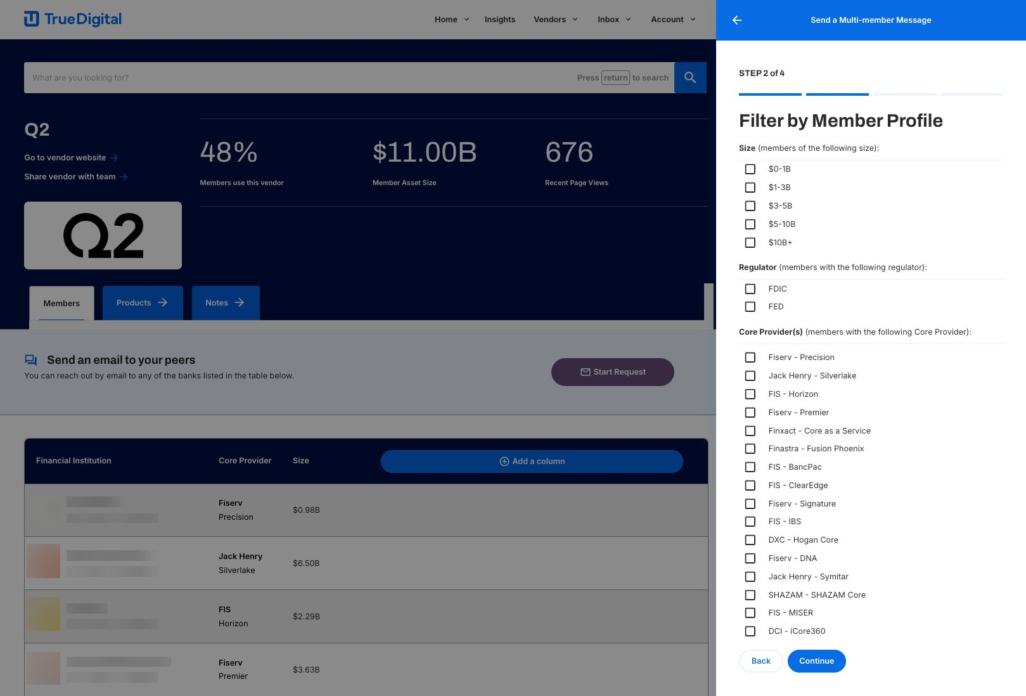The height and width of the screenshot is (696, 1026).
Task: Select the Fiserv - Precision core provider checkbox
Action: point(750,357)
